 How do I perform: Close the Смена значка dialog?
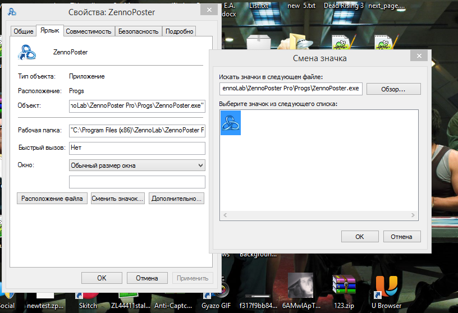pyautogui.click(x=419, y=56)
